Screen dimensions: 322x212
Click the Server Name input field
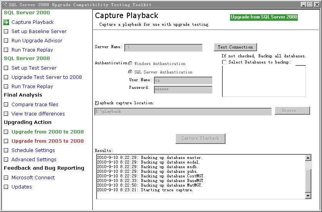[163, 48]
